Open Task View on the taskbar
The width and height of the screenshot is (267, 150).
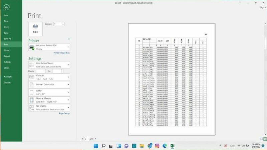pyautogui.click(x=111, y=146)
